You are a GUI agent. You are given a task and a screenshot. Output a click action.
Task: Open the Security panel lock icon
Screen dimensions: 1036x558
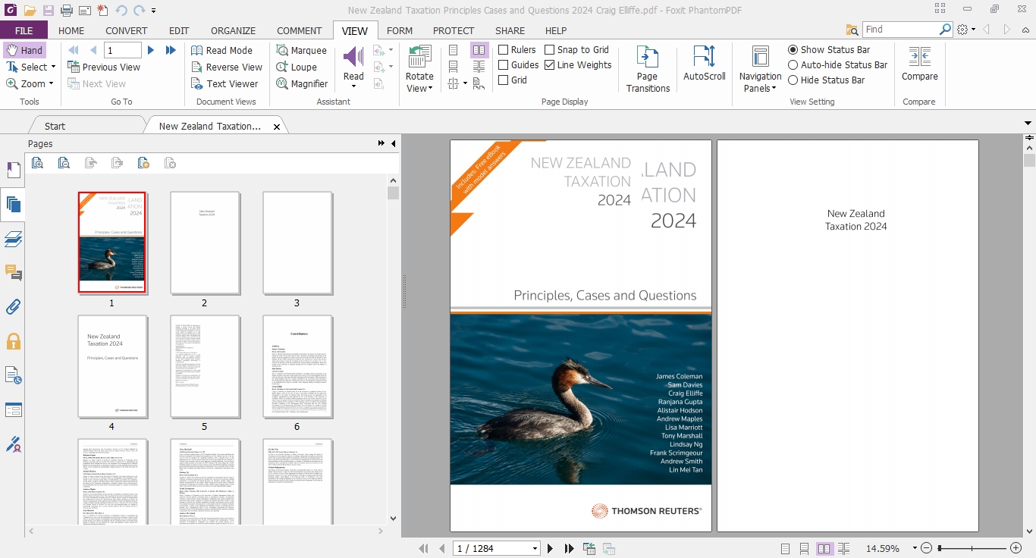coord(13,340)
